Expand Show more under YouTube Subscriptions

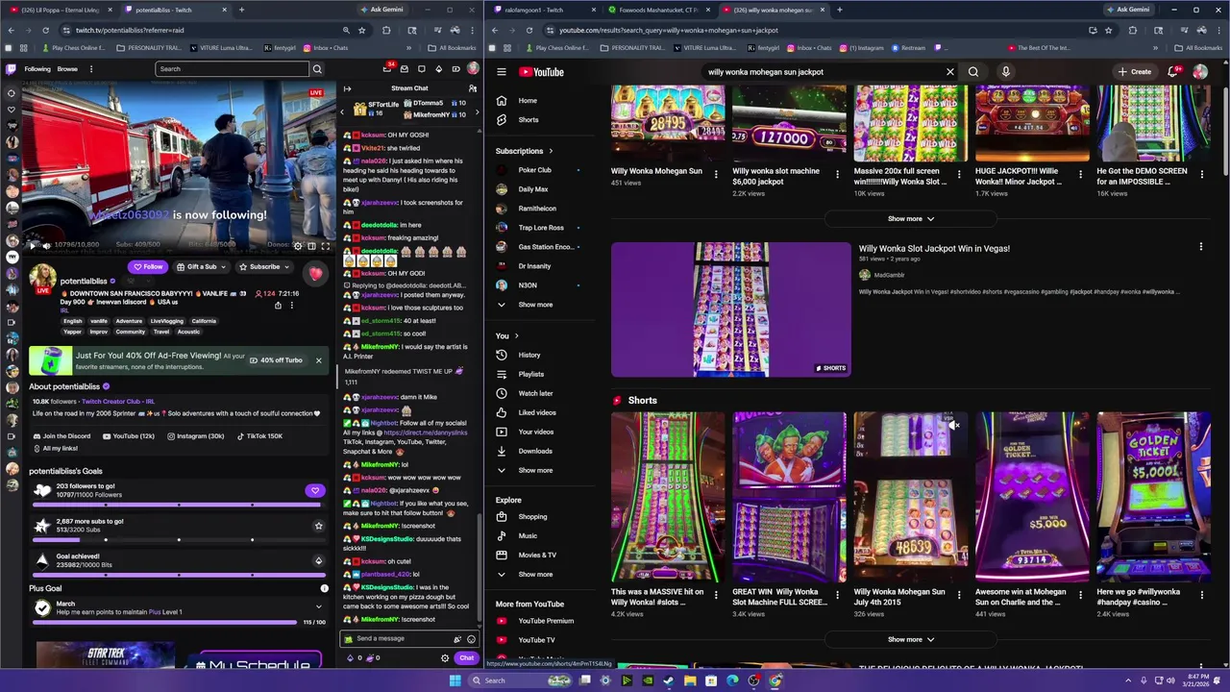pos(535,305)
